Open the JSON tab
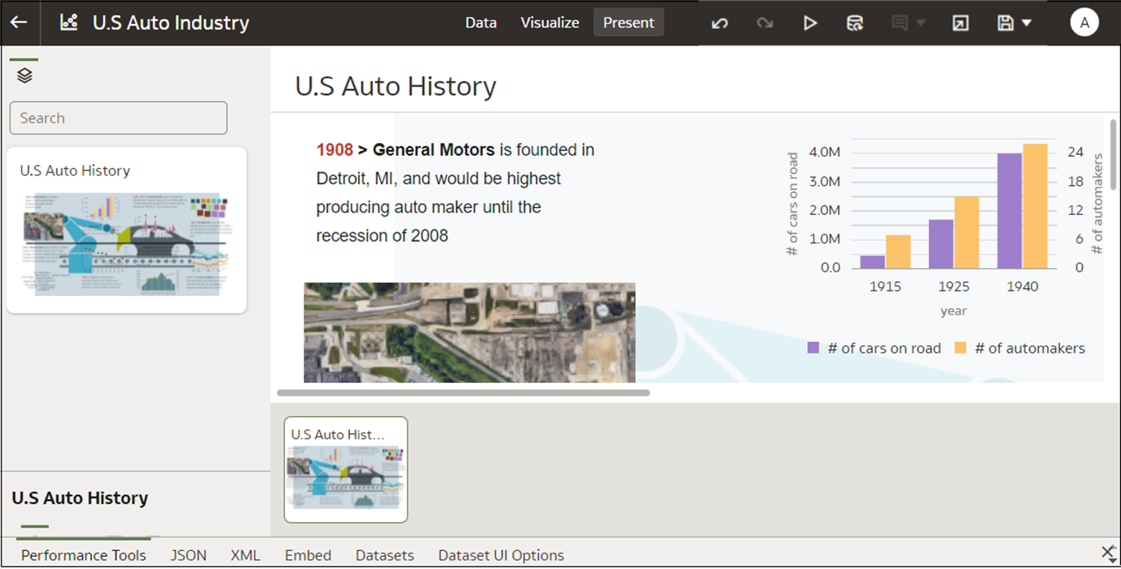 tap(188, 555)
